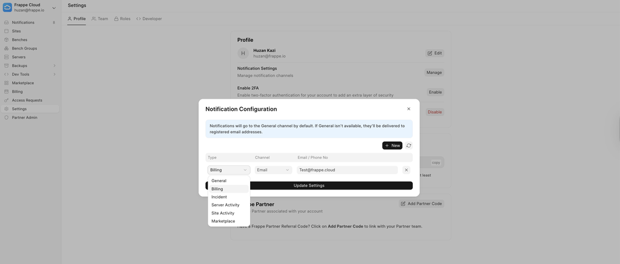Viewport: 620px width, 264px height.
Task: Open Access Requests in the sidebar
Action: (27, 101)
